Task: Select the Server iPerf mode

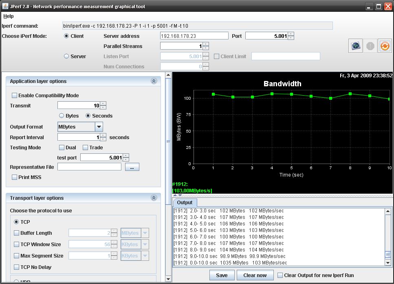Action: coord(66,57)
